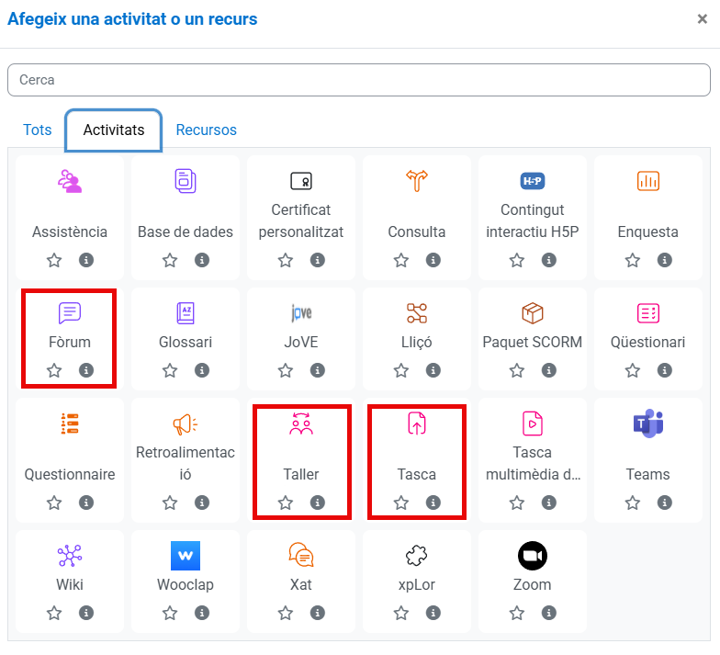Click the Certificat personalitzat label
The width and height of the screenshot is (720, 655).
pyautogui.click(x=301, y=221)
